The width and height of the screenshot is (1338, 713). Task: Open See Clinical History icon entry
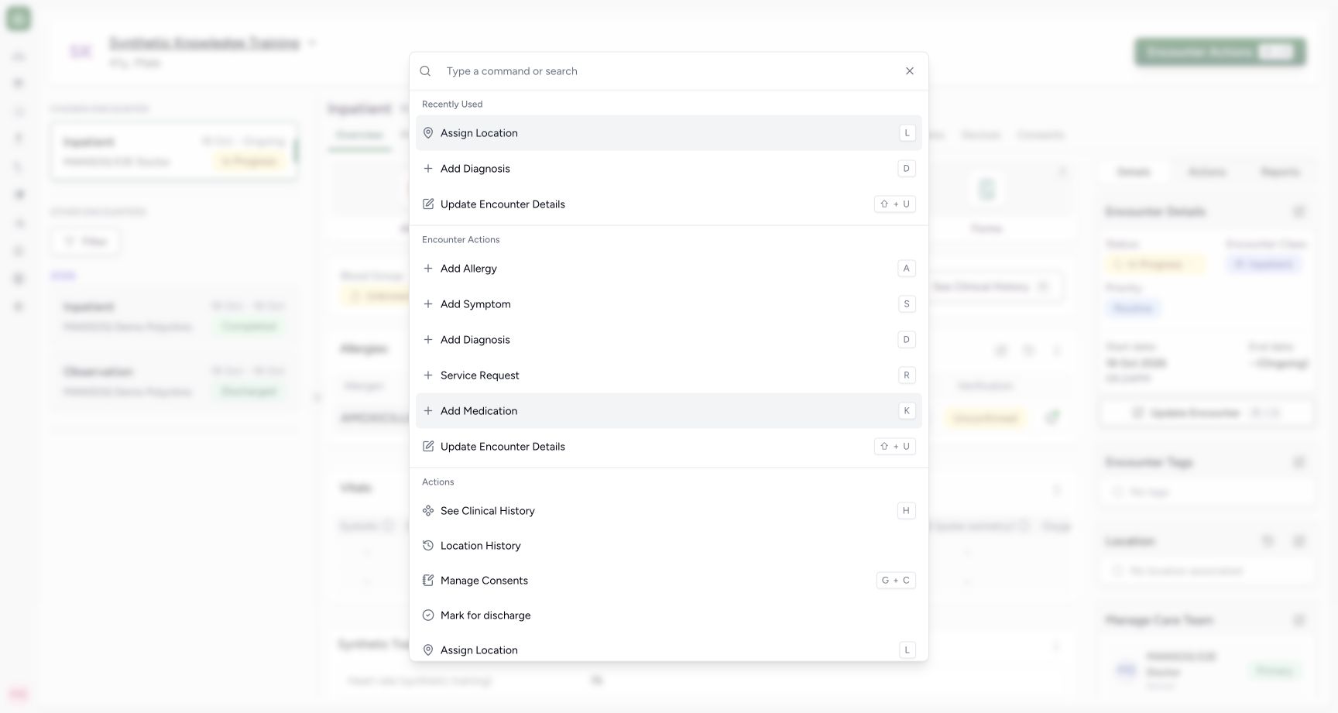[428, 511]
